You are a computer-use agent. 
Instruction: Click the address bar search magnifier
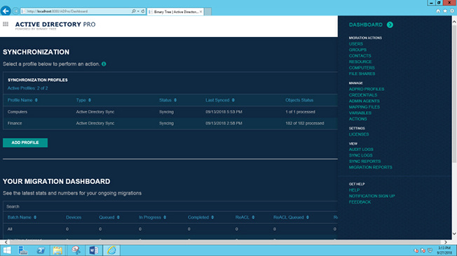(x=133, y=11)
